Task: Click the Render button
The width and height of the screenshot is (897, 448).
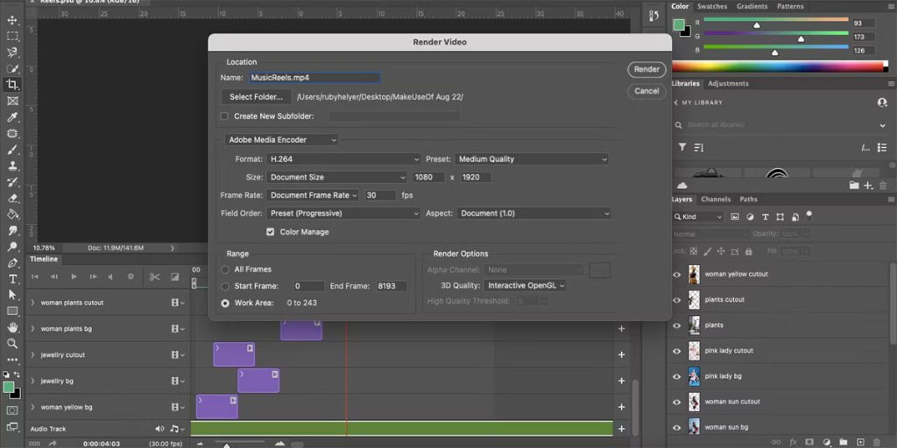Action: (646, 69)
